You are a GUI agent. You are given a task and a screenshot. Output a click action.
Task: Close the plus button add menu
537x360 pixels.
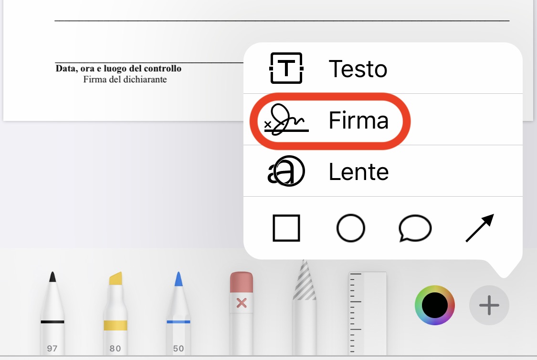pos(489,305)
